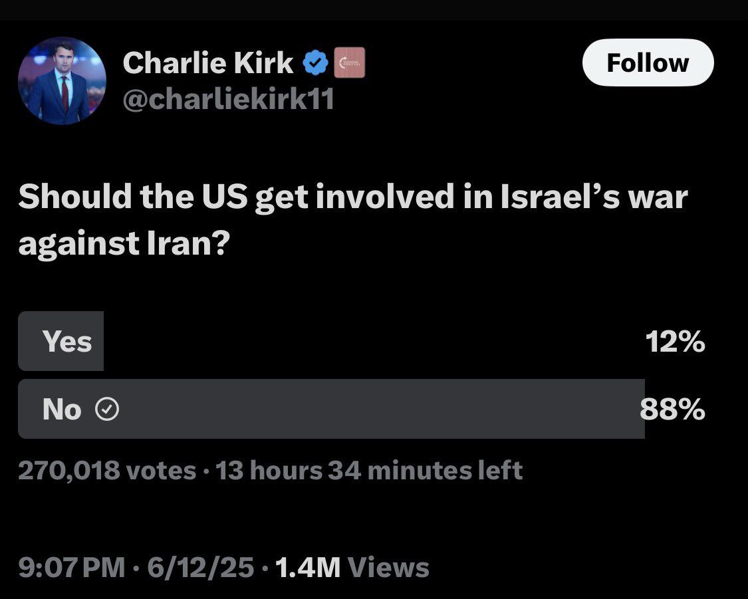Click the 88% result figure
The width and height of the screenshot is (748, 599).
[673, 409]
